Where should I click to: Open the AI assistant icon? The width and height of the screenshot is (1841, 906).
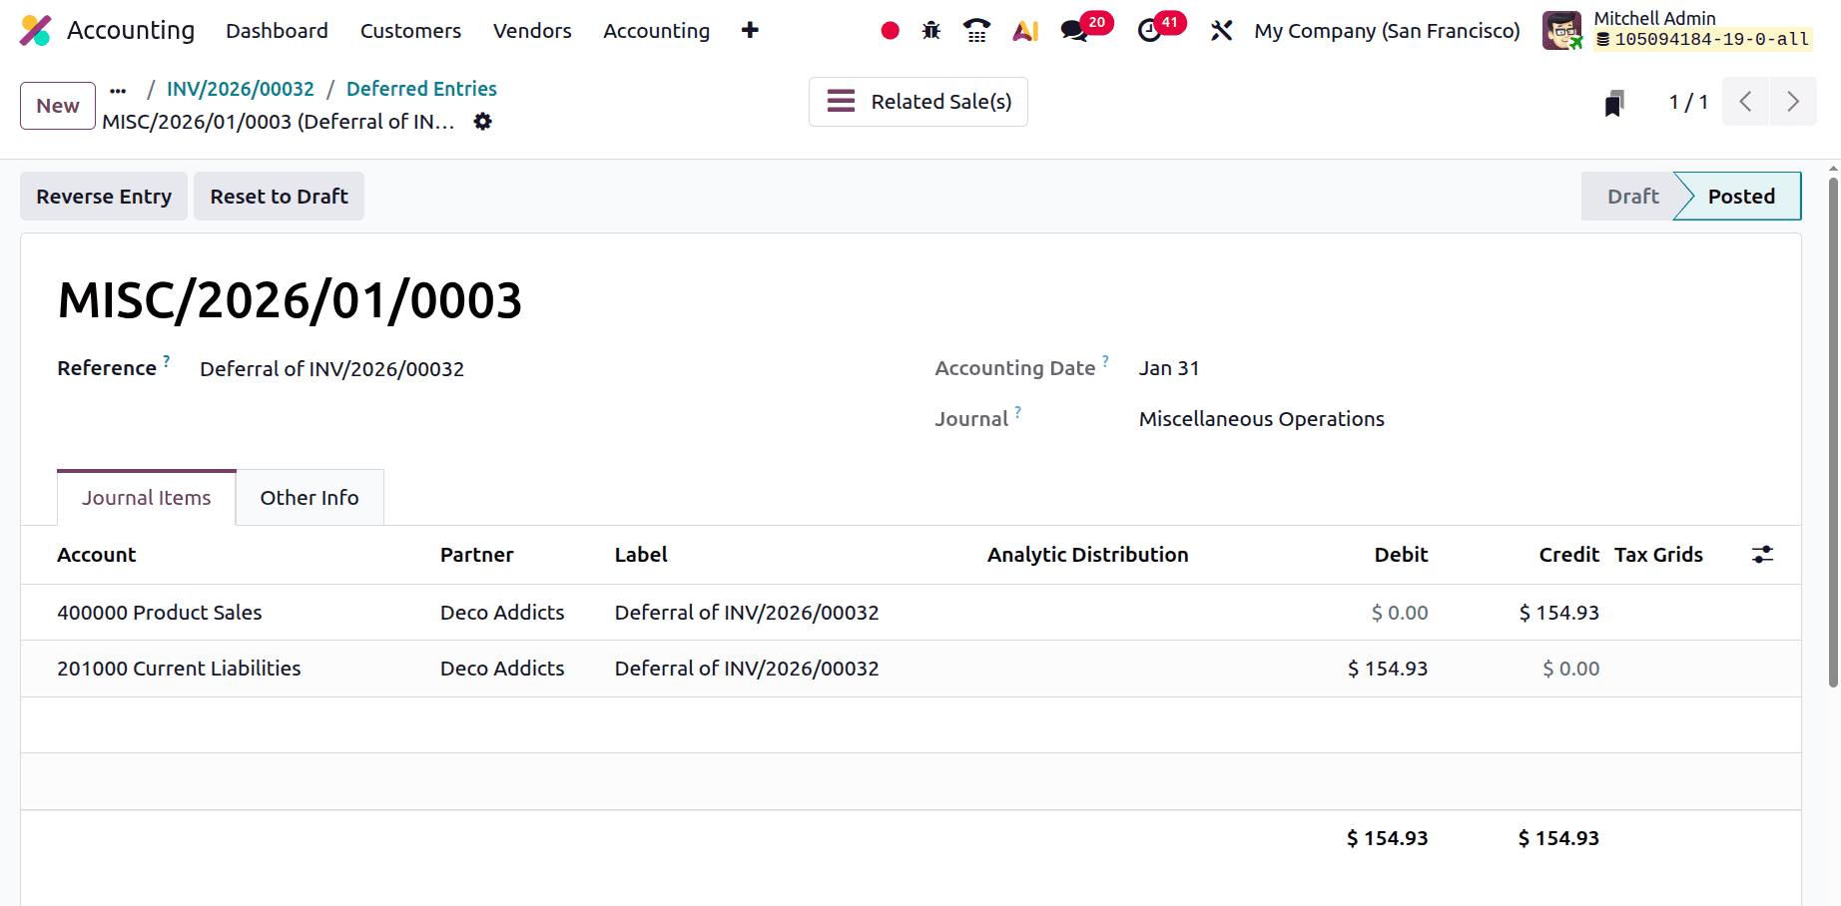(1024, 30)
